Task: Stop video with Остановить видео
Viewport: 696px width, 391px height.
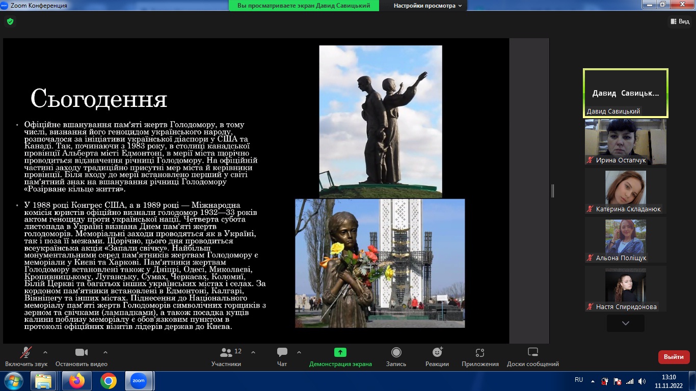Action: pos(82,357)
